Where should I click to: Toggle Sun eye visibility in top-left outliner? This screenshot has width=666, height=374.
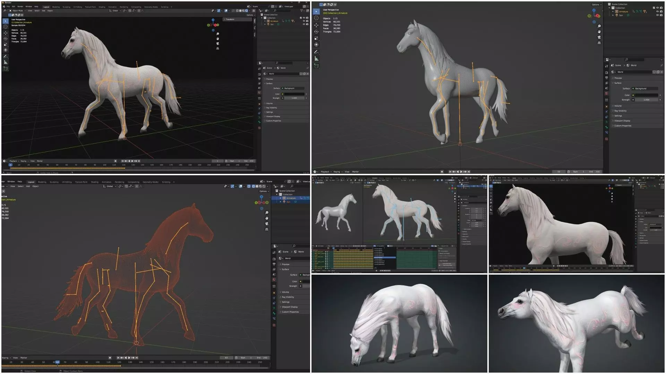pos(304,24)
